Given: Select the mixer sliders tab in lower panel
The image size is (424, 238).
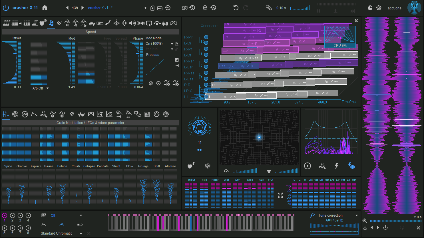Looking at the screenshot, I should 6,114.
